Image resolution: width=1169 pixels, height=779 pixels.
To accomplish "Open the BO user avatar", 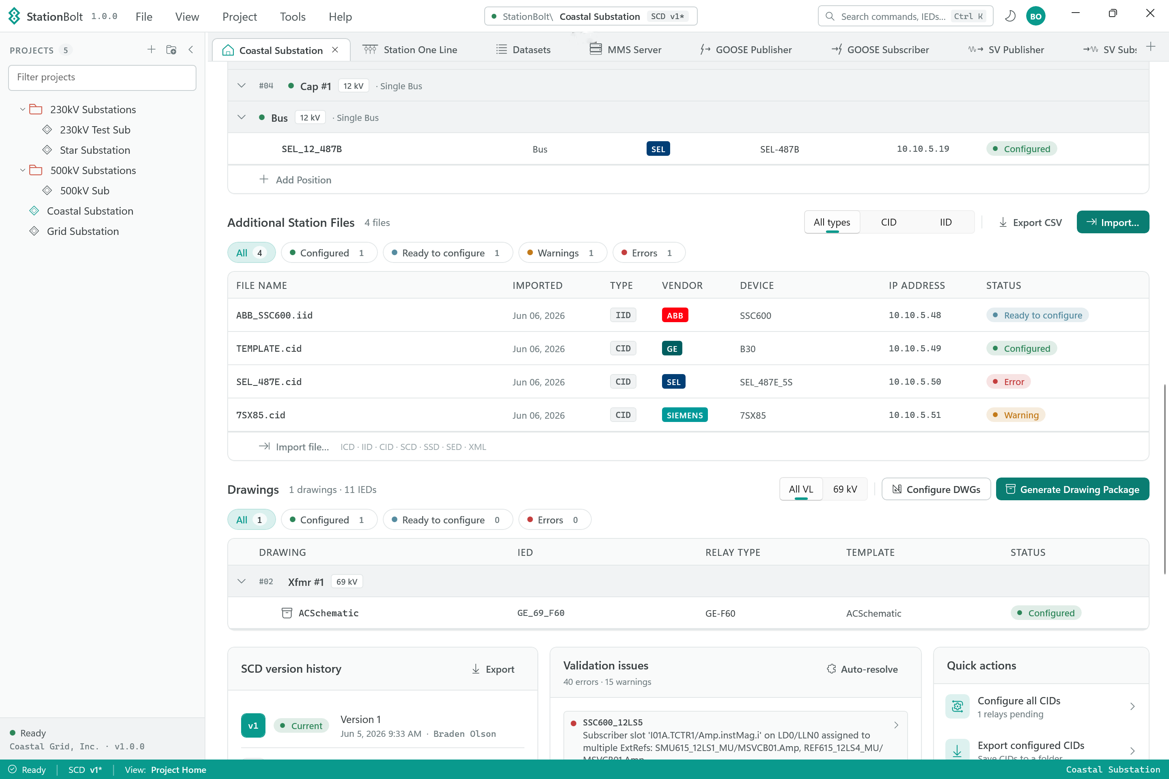I will pos(1036,16).
